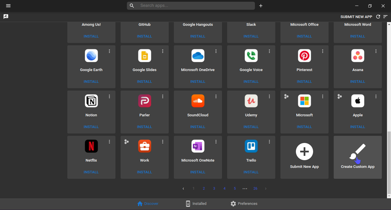Refresh the app catalog

(378, 17)
